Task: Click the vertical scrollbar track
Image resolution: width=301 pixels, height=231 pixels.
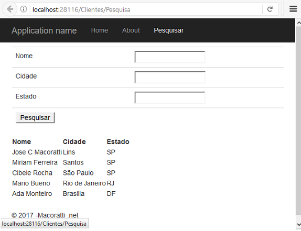Action: (x=298, y=123)
